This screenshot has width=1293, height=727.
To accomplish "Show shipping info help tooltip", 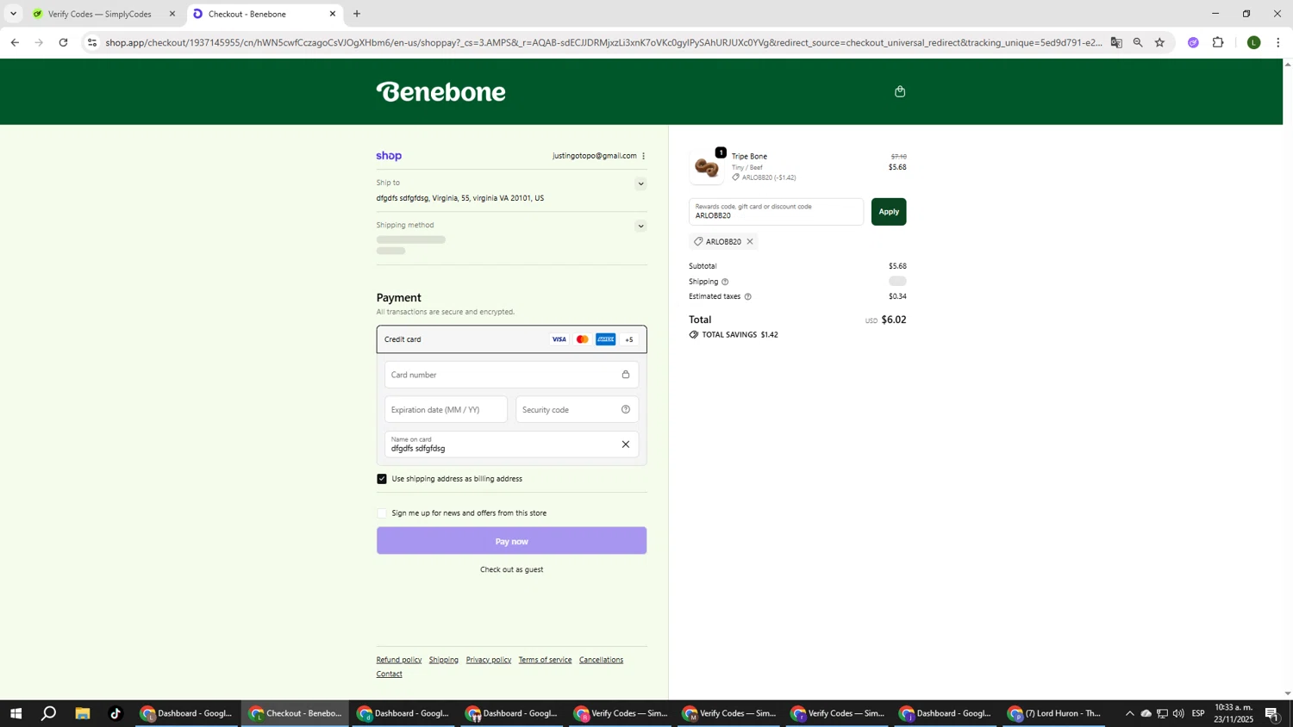I will [725, 282].
